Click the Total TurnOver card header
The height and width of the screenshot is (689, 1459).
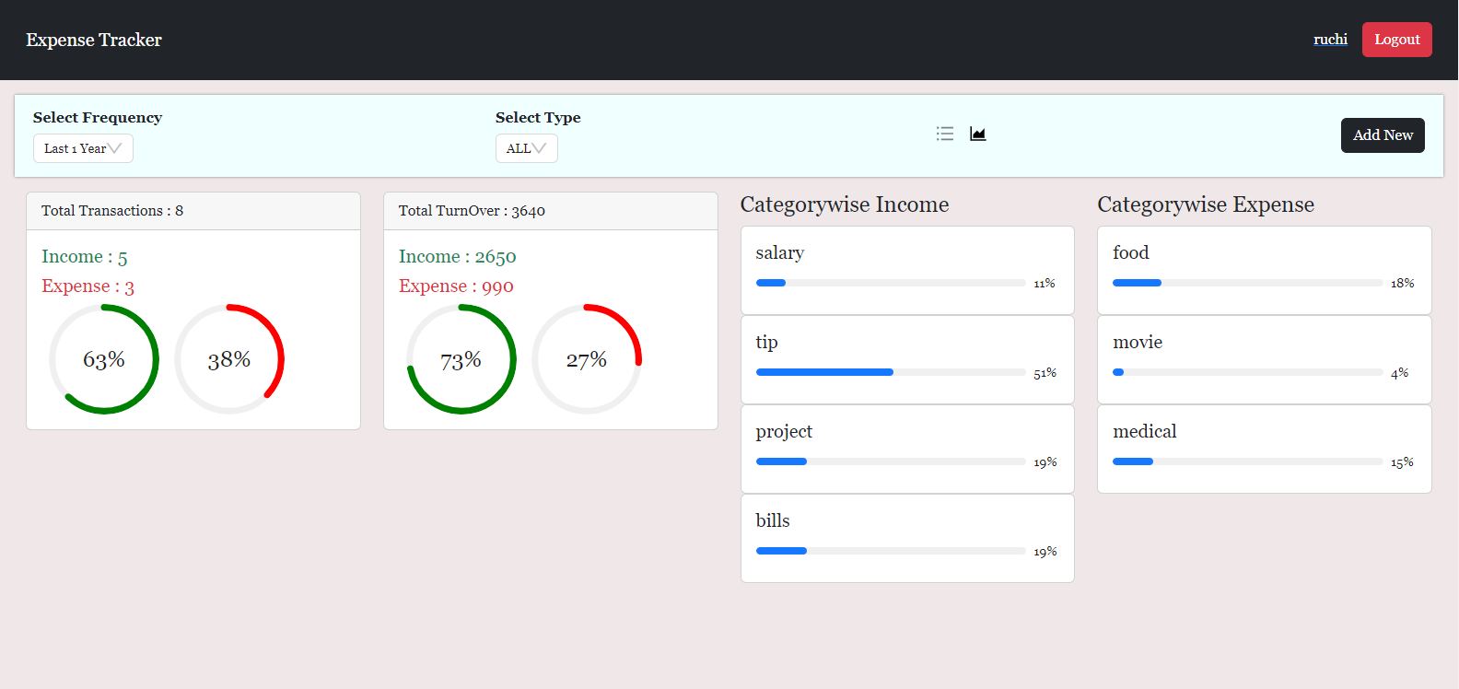(x=550, y=211)
